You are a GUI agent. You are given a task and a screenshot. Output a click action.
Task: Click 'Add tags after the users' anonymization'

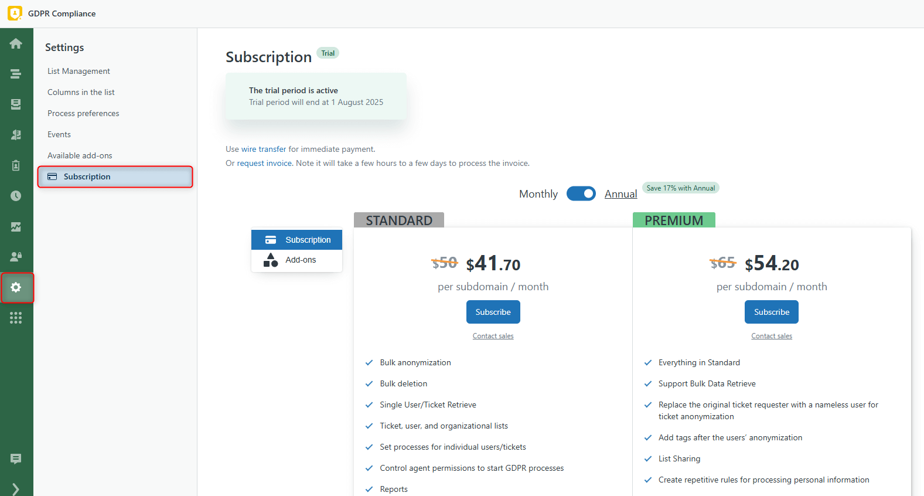(731, 437)
